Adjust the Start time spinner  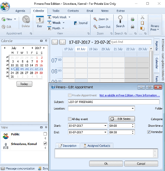pyautogui.click(x=133, y=126)
